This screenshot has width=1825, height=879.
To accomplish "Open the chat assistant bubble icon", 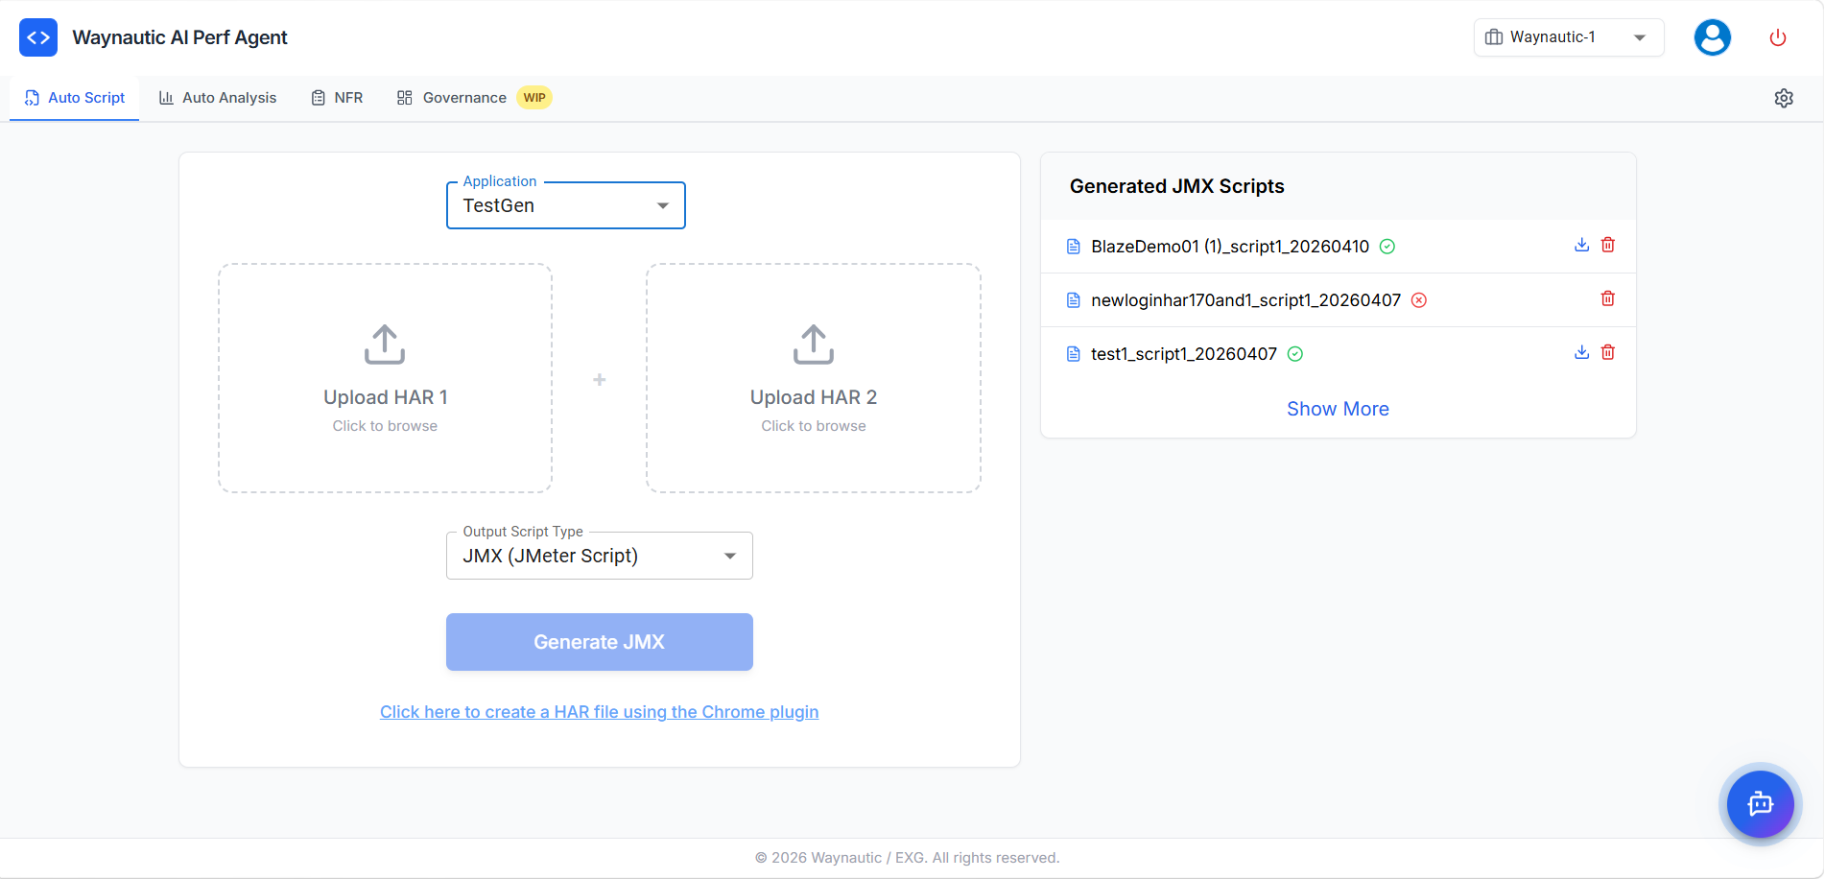I will point(1759,804).
